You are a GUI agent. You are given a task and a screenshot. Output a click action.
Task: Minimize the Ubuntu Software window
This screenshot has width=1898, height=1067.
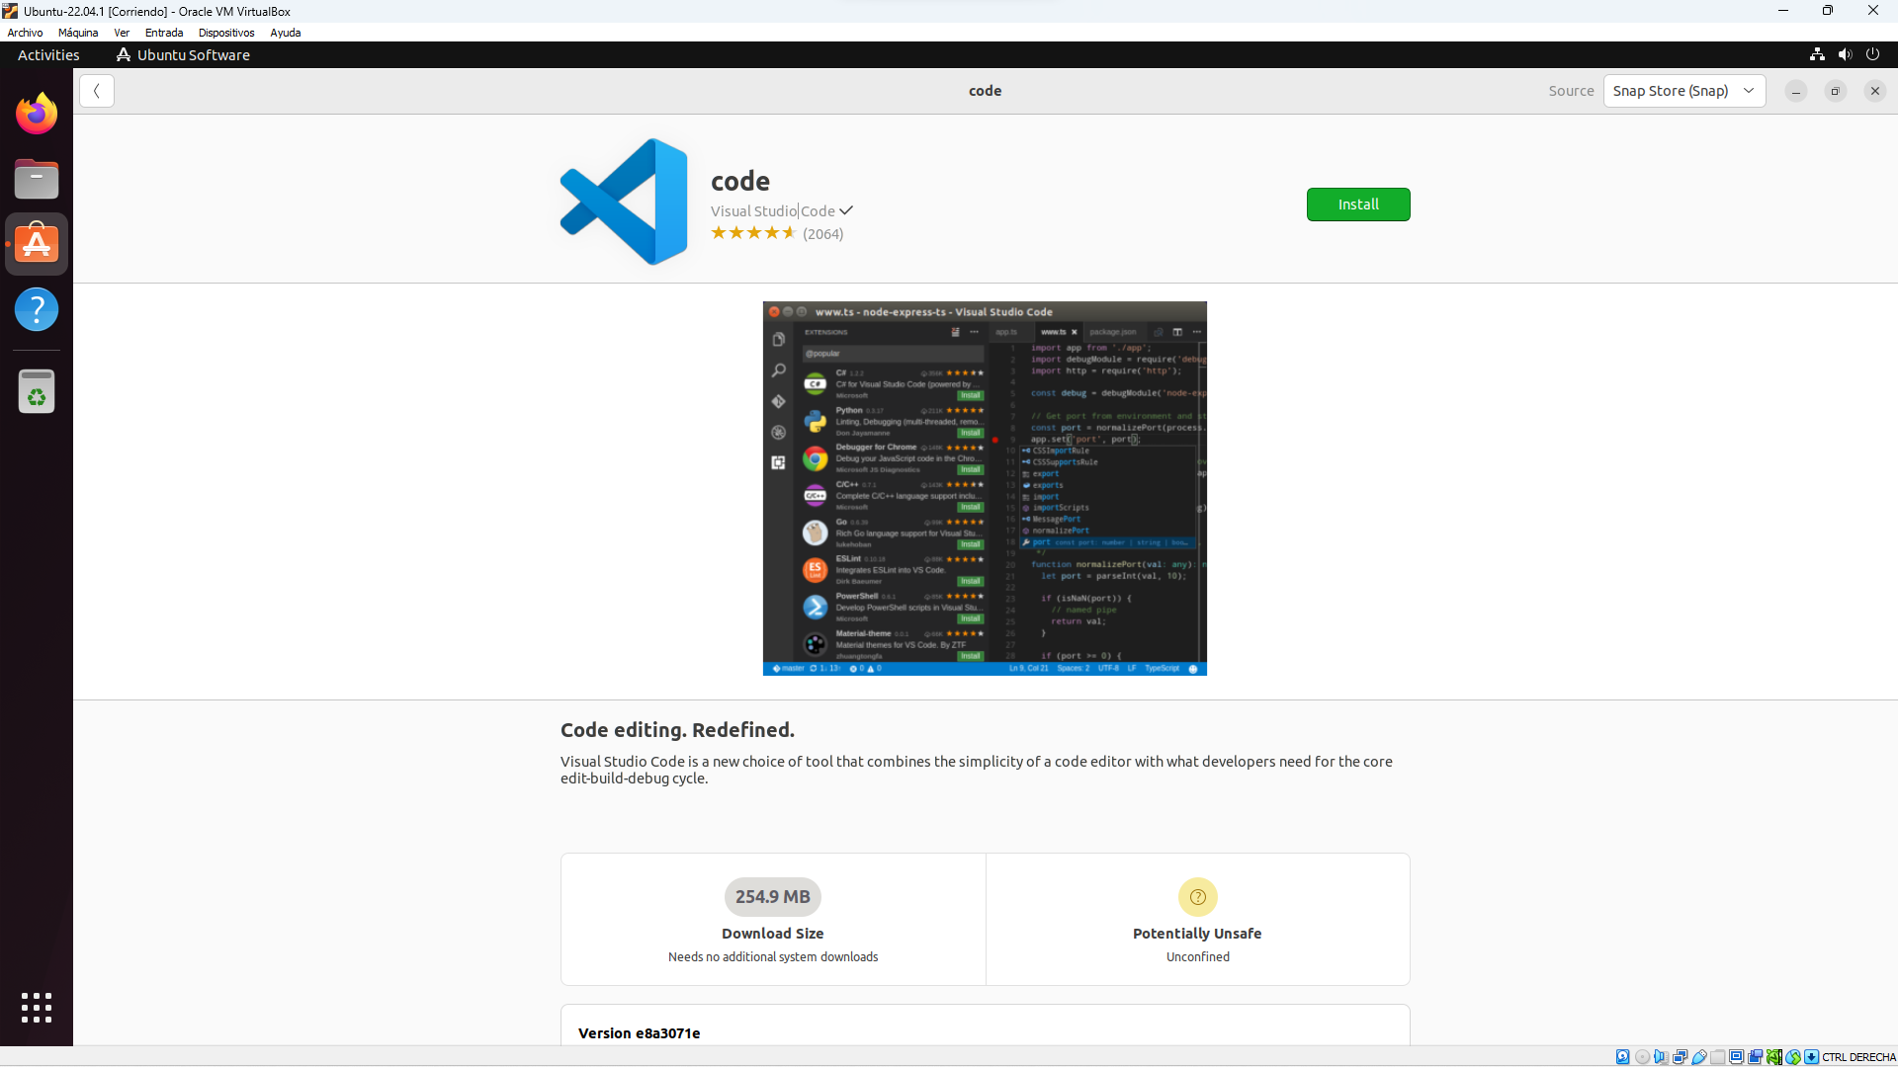click(1796, 91)
